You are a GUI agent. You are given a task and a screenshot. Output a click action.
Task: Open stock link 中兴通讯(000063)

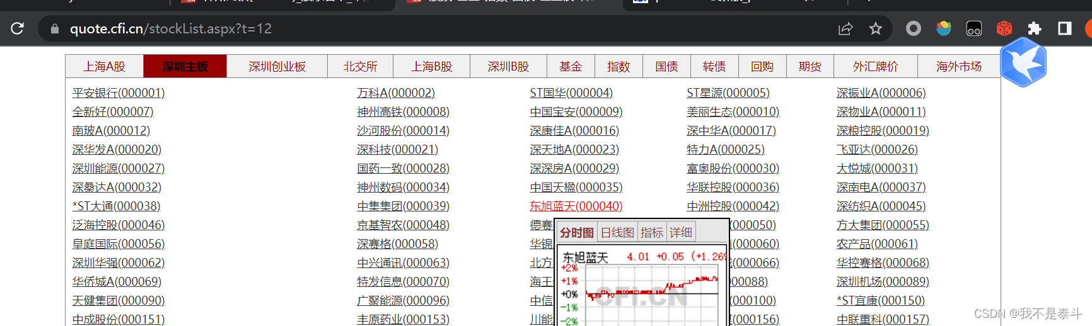404,263
